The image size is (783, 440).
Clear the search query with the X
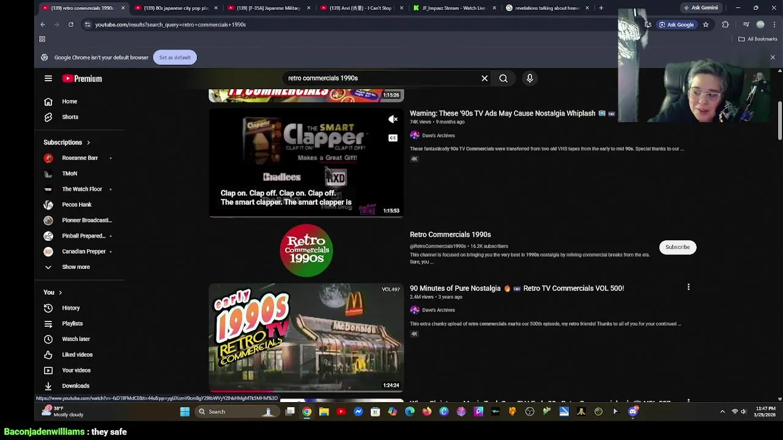pos(484,78)
